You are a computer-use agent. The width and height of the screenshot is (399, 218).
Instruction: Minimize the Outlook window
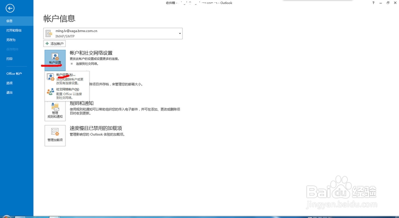coord(381,3)
